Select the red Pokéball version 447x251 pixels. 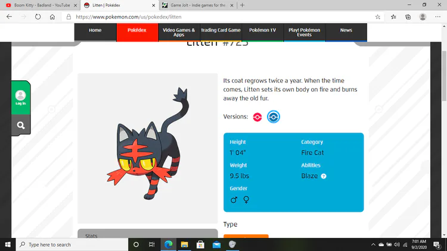tap(257, 117)
